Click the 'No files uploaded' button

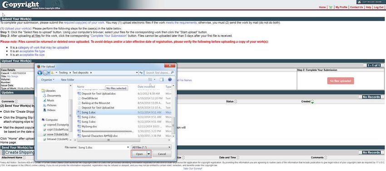[x=341, y=81]
